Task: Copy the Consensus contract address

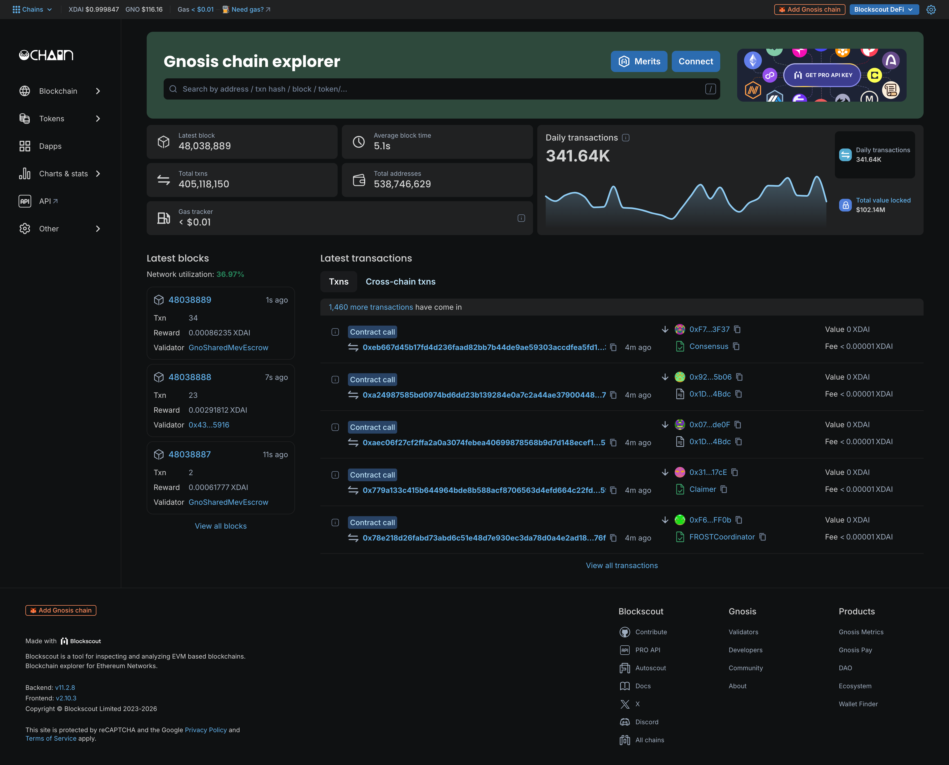Action: pos(736,346)
